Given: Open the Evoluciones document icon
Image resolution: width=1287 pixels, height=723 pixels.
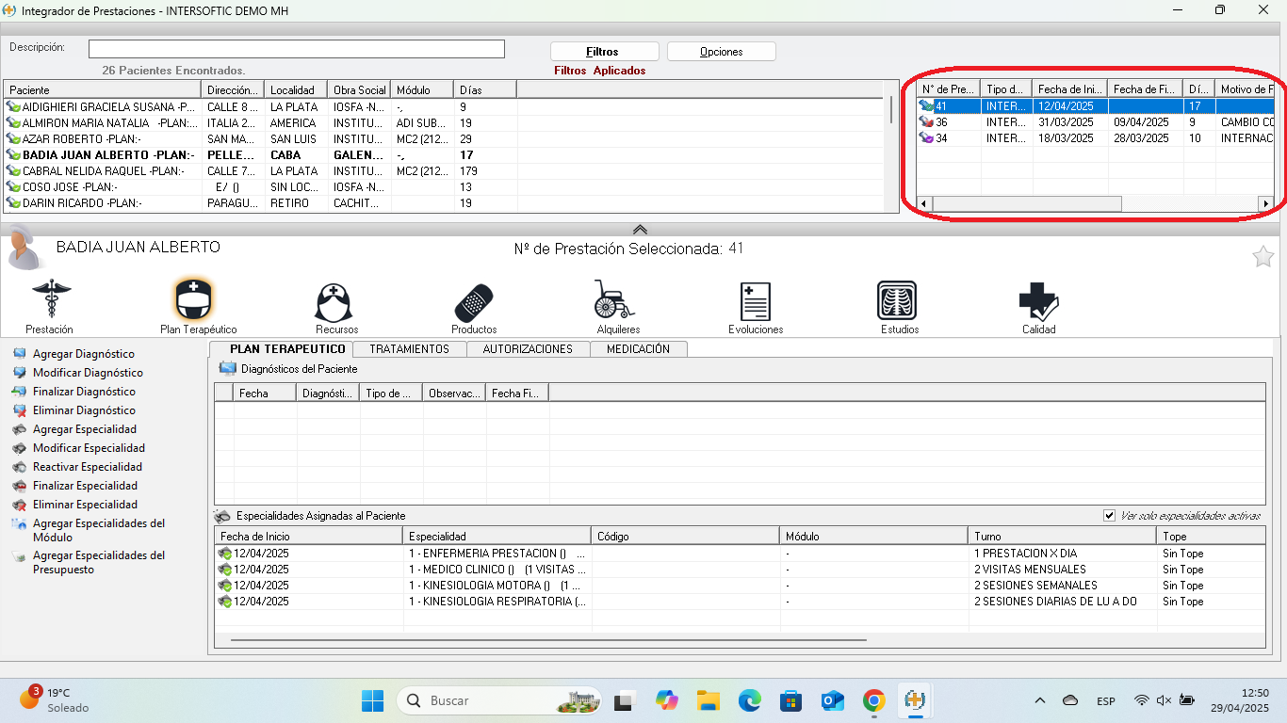Looking at the screenshot, I should 756,302.
